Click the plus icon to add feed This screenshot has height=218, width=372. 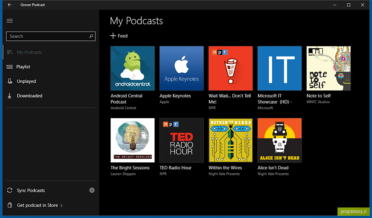click(x=113, y=36)
